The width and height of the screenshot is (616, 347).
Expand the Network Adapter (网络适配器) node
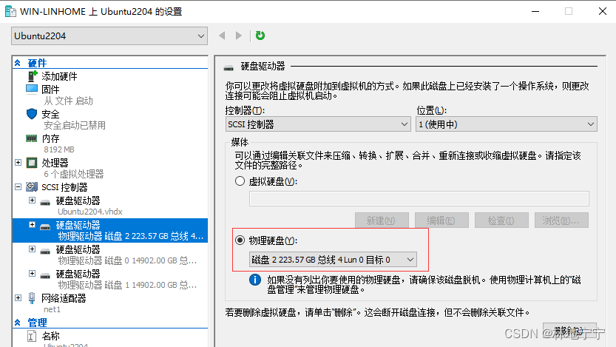tap(18, 298)
